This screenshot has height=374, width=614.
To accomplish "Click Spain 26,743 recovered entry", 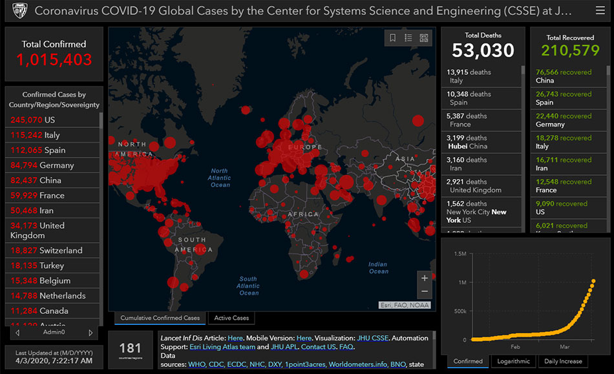I will 569,98.
